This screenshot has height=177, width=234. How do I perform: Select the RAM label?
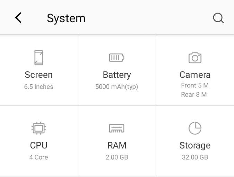click(117, 145)
